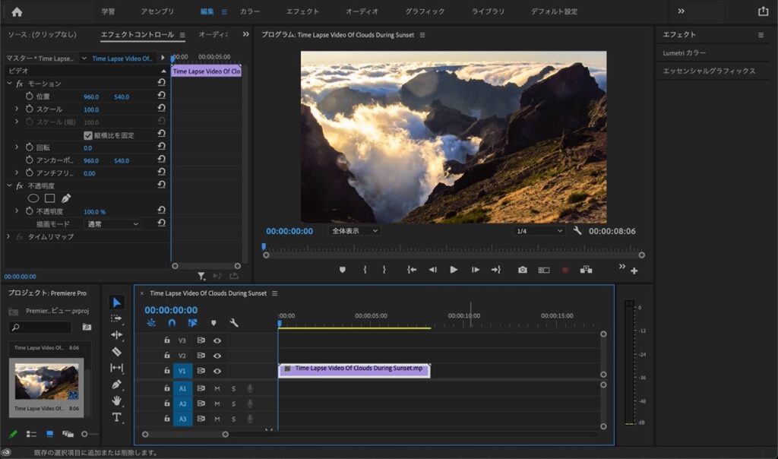Toggle V1 track visibility eye

pyautogui.click(x=217, y=371)
